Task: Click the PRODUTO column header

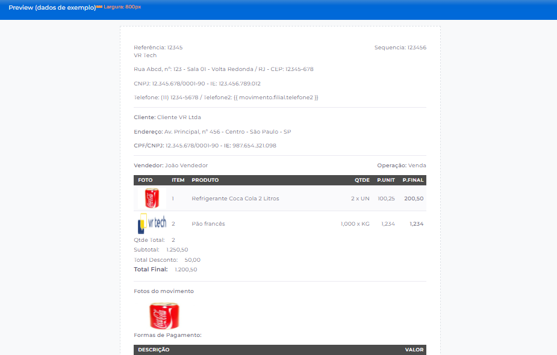Action: (205, 180)
